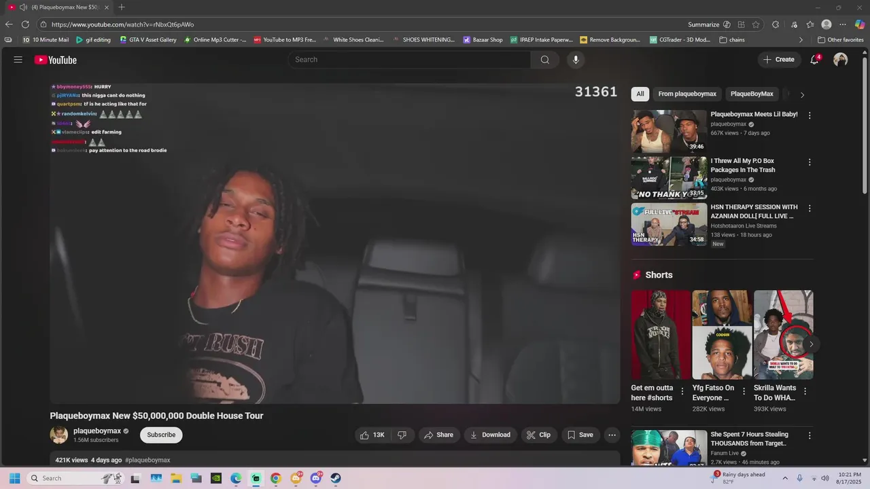Click the Create button
This screenshot has height=489, width=870.
point(779,60)
